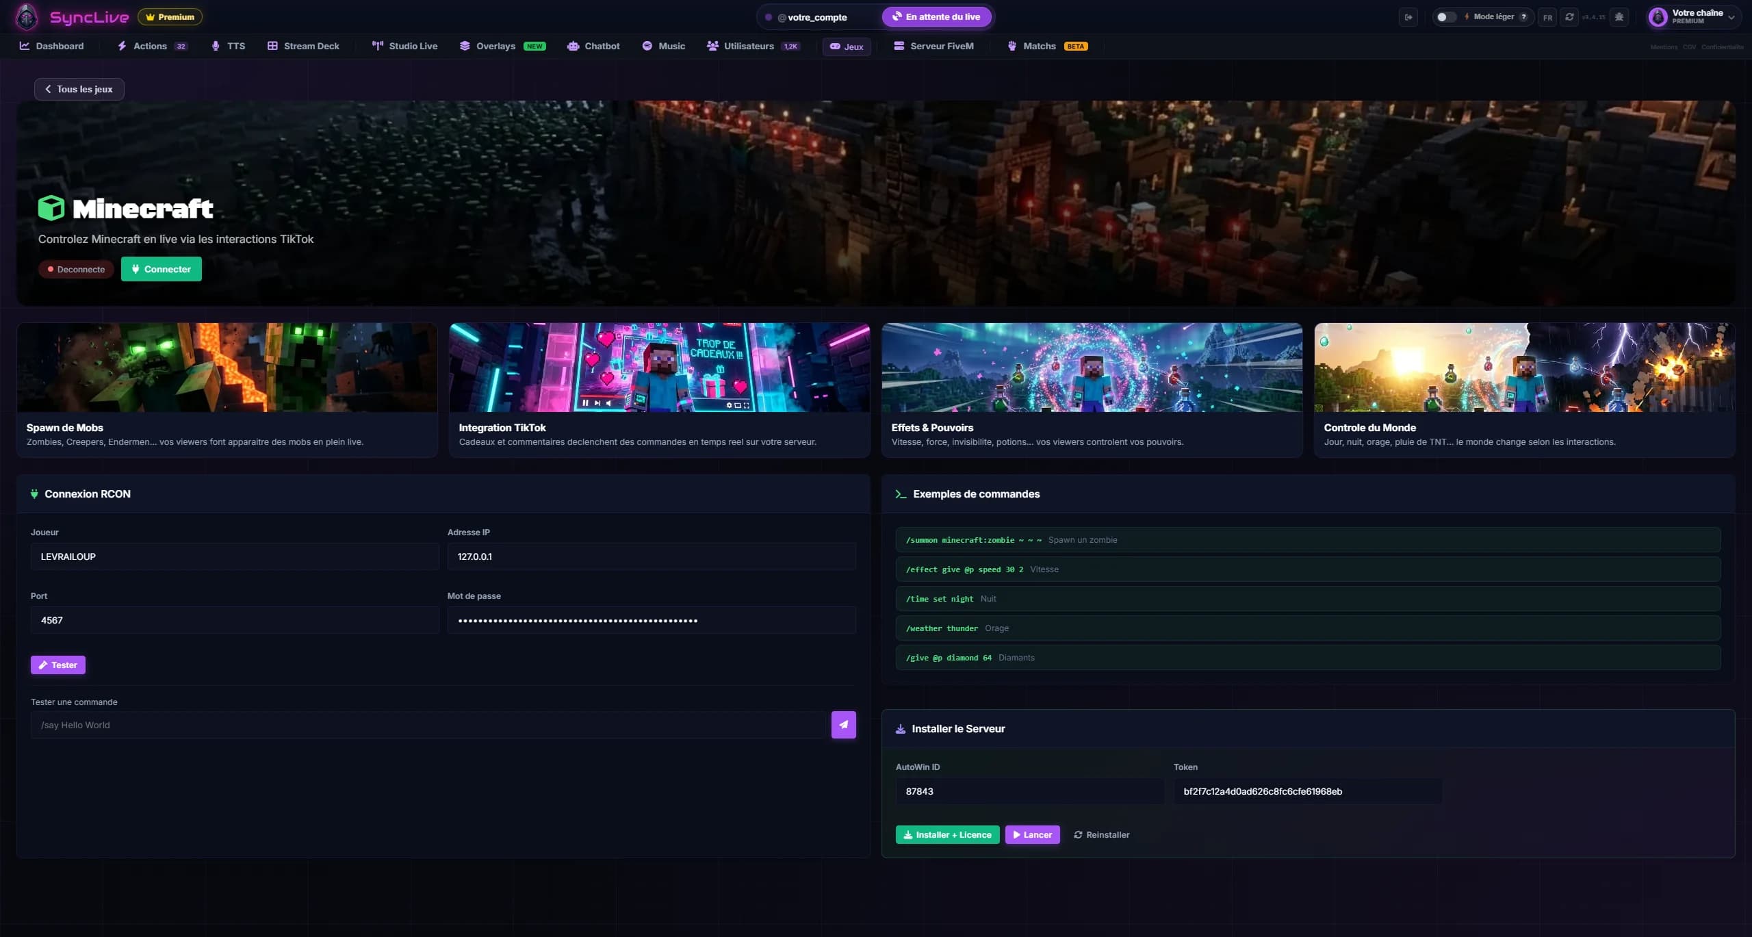Click the Reinstaller button
1752x937 pixels.
[x=1102, y=834]
